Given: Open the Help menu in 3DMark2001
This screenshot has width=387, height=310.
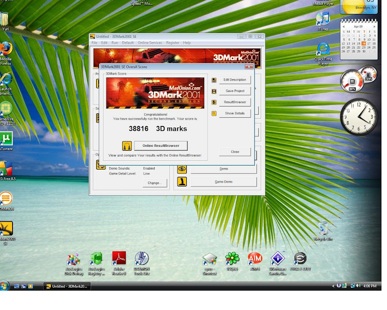Looking at the screenshot, I should 187,43.
